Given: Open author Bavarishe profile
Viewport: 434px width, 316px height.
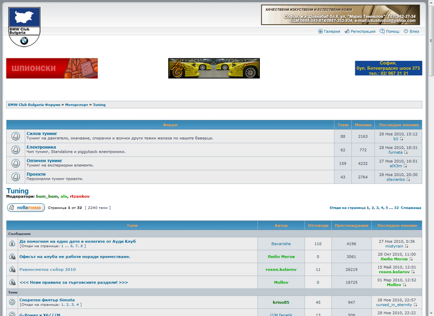Looking at the screenshot, I should tap(281, 244).
